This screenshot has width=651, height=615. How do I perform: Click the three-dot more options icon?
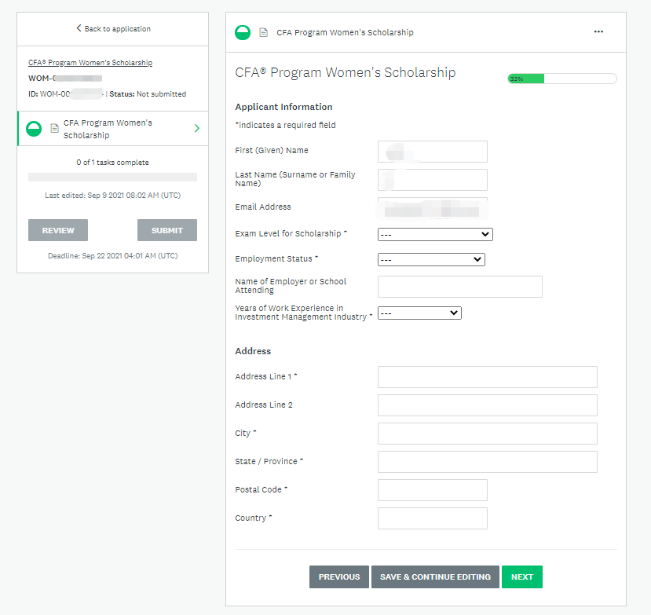click(x=598, y=32)
